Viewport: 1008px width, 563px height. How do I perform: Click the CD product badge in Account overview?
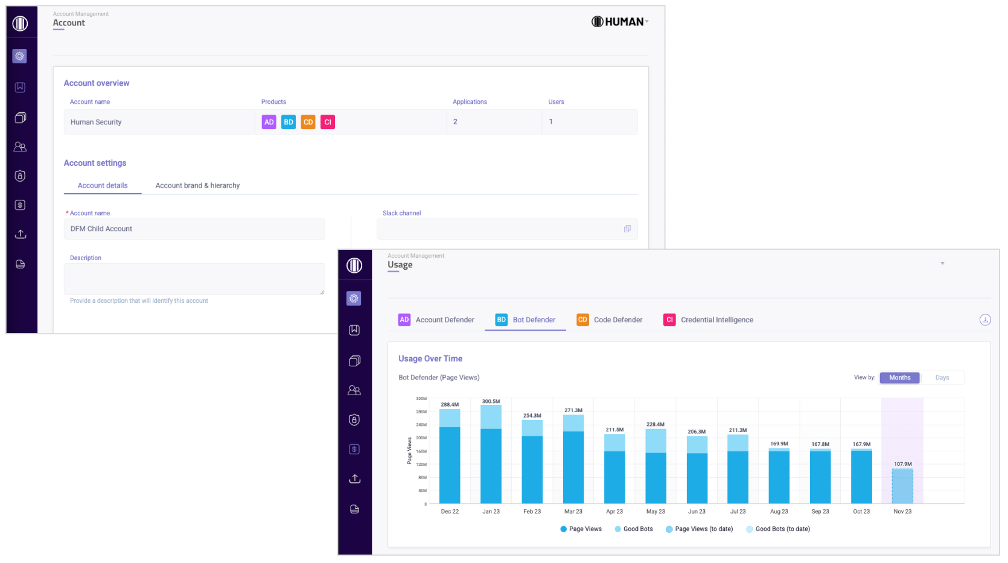(308, 122)
